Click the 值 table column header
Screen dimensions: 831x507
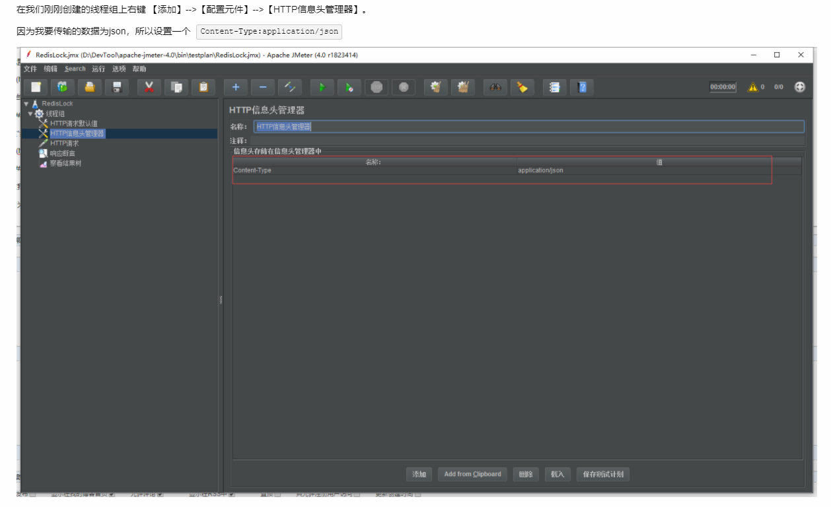tap(659, 162)
